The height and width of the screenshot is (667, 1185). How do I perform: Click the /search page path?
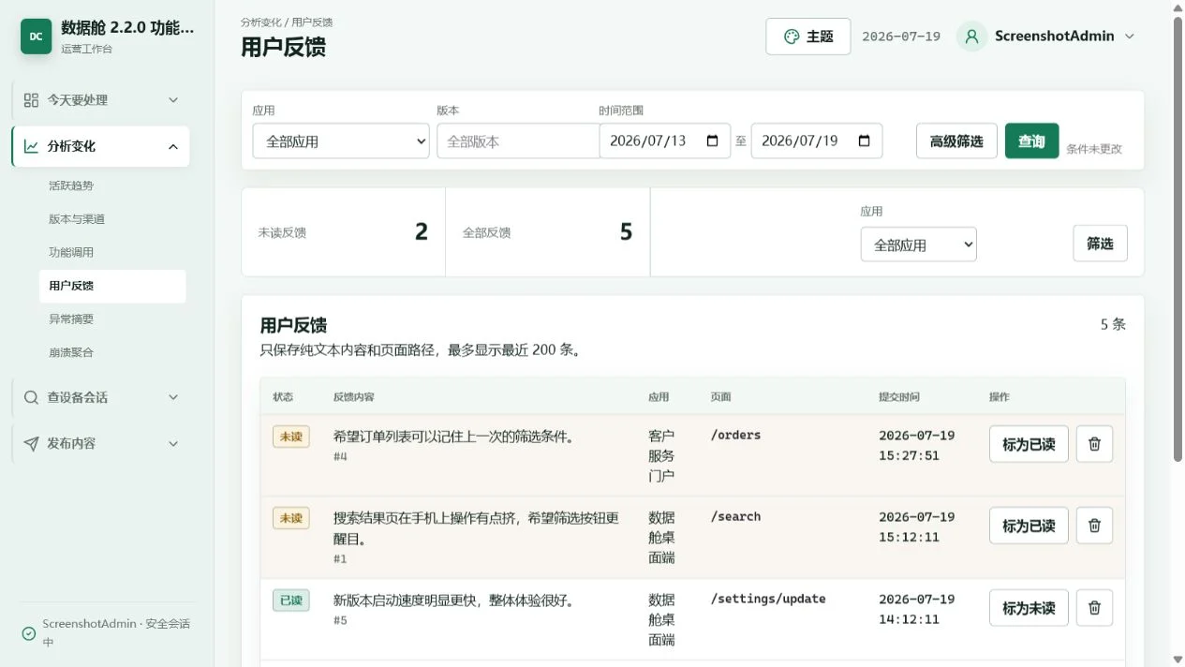(x=736, y=516)
